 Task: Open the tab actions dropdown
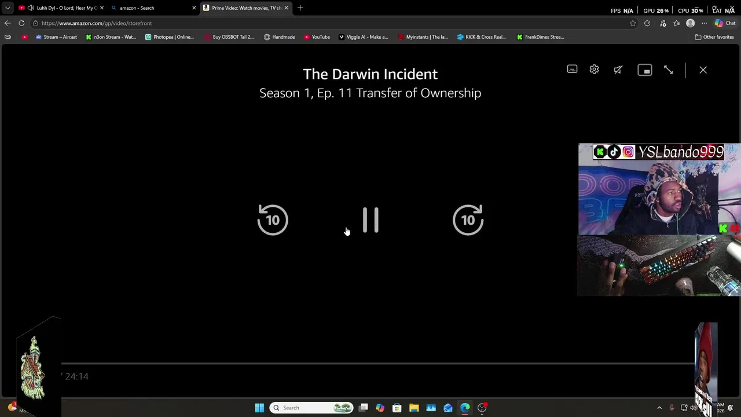tap(8, 8)
